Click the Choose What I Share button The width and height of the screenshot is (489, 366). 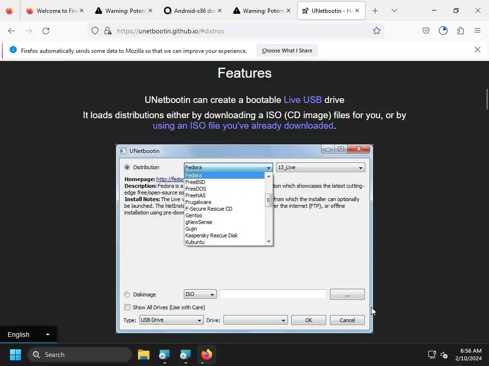click(287, 51)
